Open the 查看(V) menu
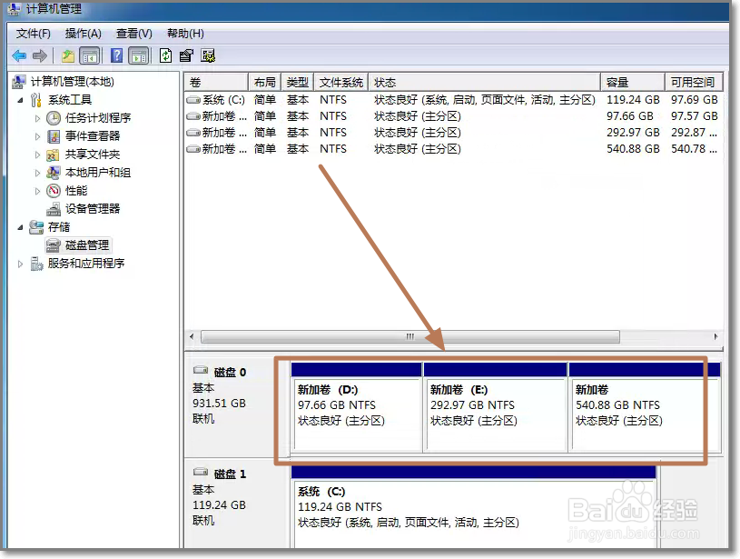This screenshot has width=740, height=559. [x=134, y=34]
